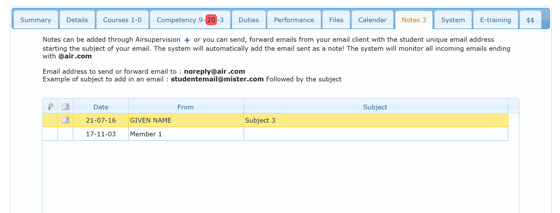Sort notes by the From column header
The width and height of the screenshot is (560, 213).
pyautogui.click(x=186, y=107)
